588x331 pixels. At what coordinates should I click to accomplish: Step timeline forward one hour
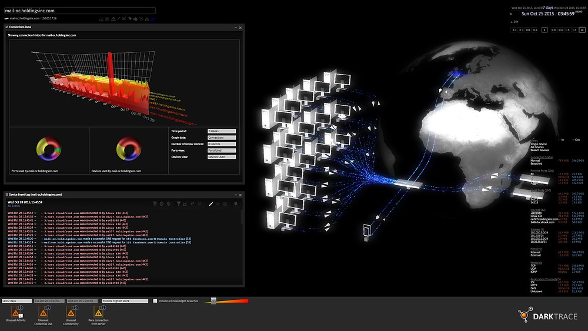[x=567, y=30]
